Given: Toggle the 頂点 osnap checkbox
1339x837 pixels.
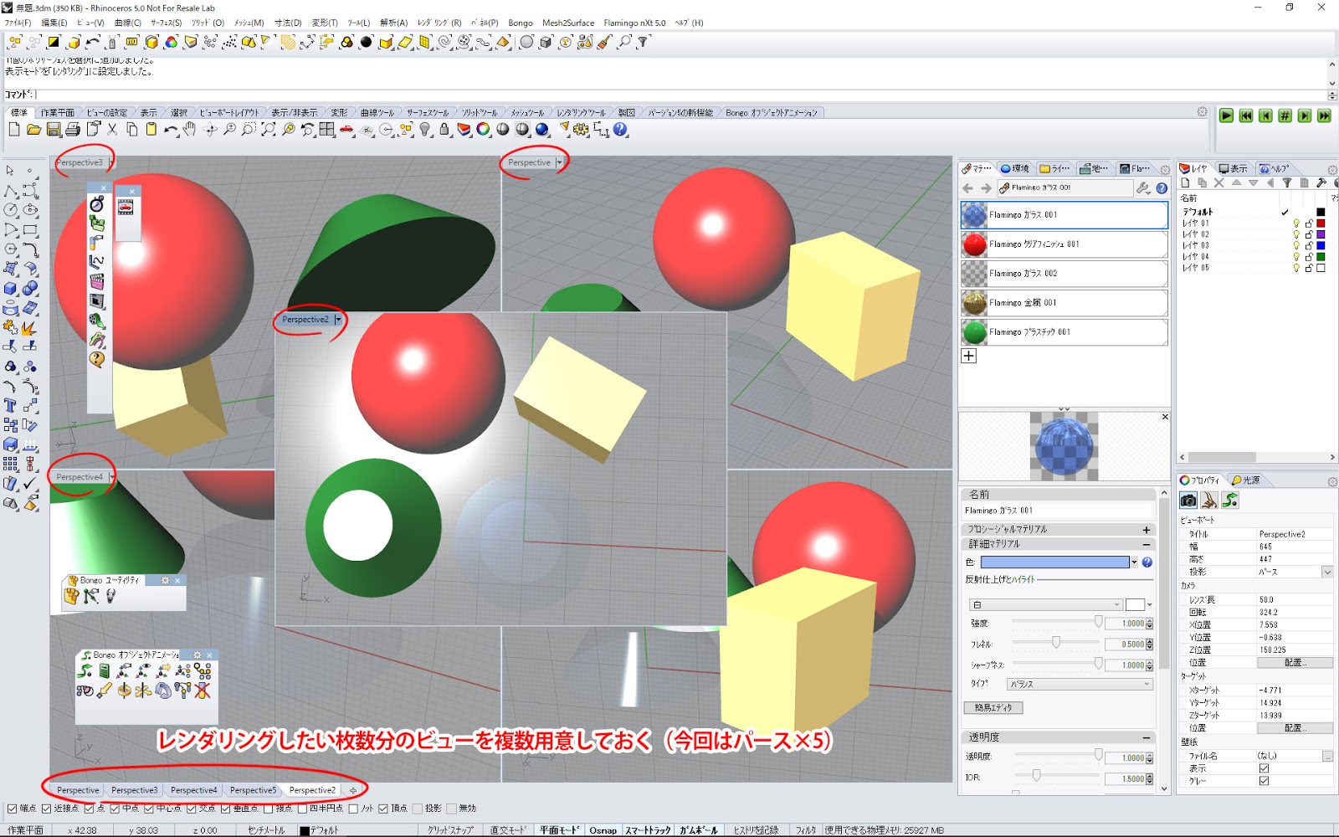Looking at the screenshot, I should pyautogui.click(x=383, y=809).
